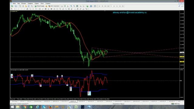Open Google Chrome from the taskbar
194x109 pixels.
[x=25, y=107]
